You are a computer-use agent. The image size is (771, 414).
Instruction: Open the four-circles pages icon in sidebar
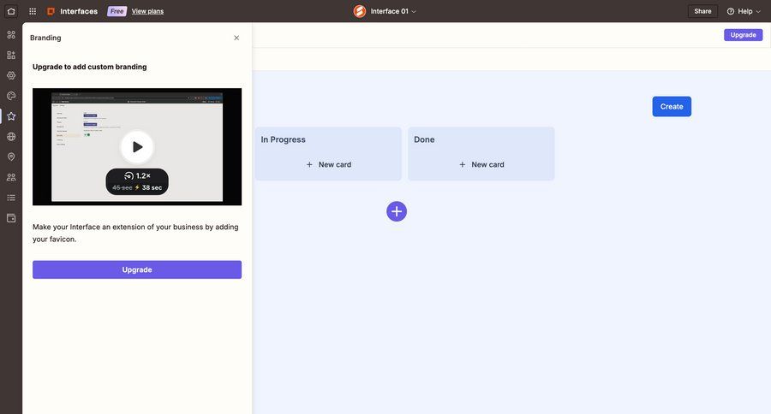[11, 34]
